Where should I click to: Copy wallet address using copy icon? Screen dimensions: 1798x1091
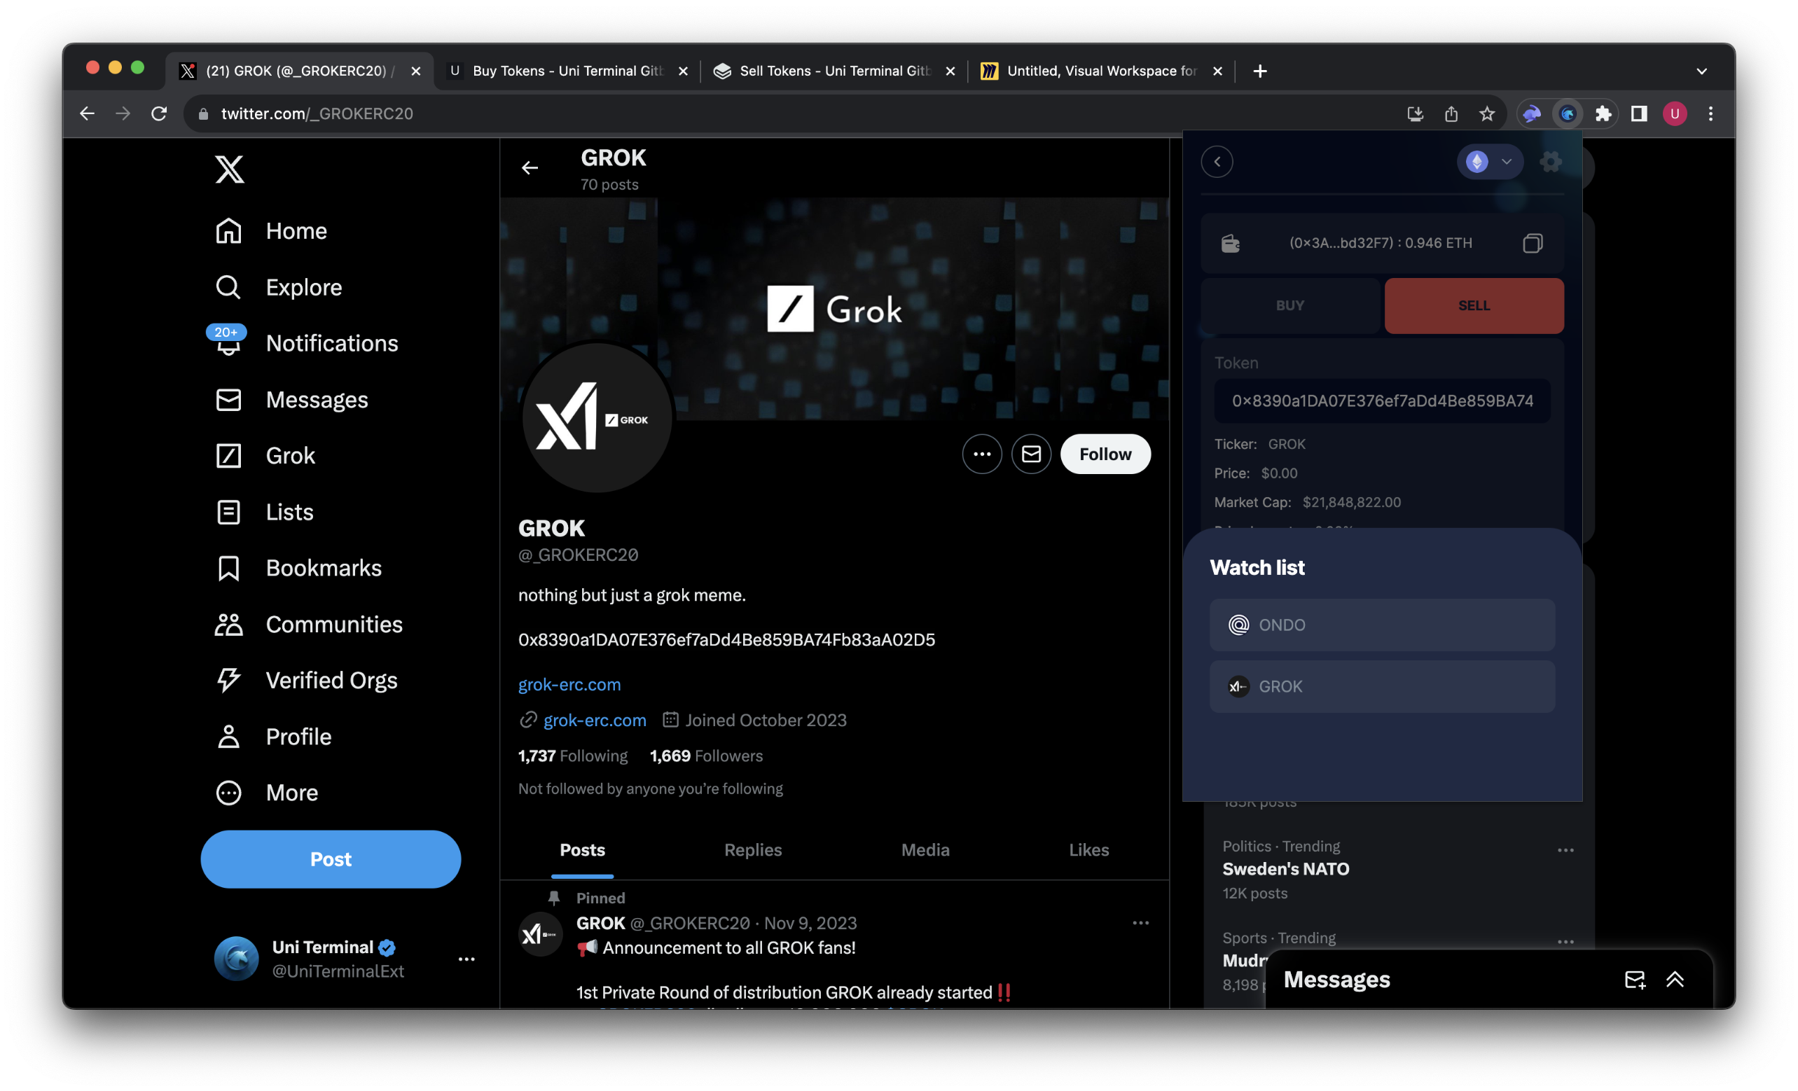(1533, 243)
